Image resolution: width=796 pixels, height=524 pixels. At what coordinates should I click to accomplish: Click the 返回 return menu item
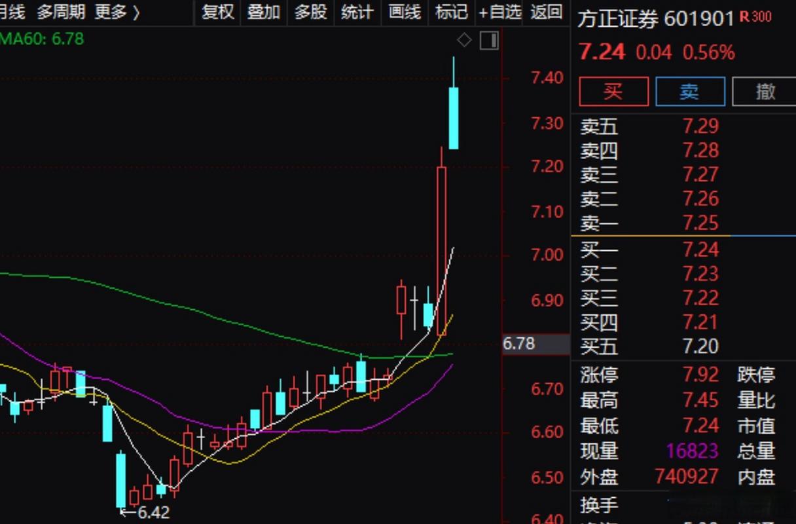point(547,12)
